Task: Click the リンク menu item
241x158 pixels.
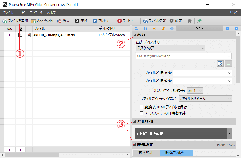Action: pos(234,13)
